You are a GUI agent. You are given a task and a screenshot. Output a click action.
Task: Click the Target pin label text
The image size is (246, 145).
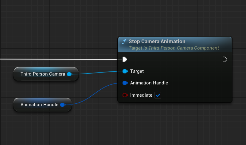point(137,71)
